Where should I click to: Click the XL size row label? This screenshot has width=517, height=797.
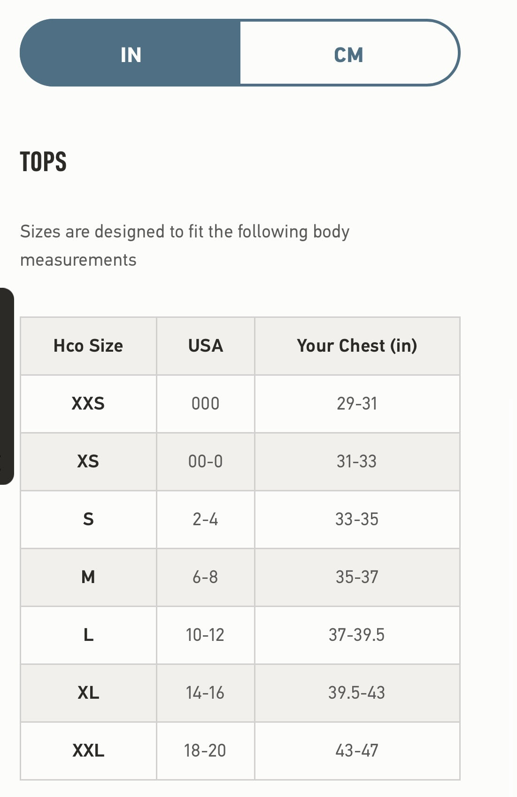88,693
